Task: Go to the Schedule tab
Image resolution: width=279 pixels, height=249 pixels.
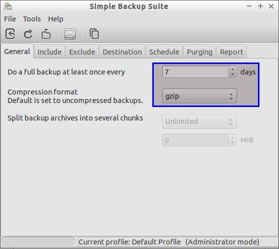Action: (164, 52)
